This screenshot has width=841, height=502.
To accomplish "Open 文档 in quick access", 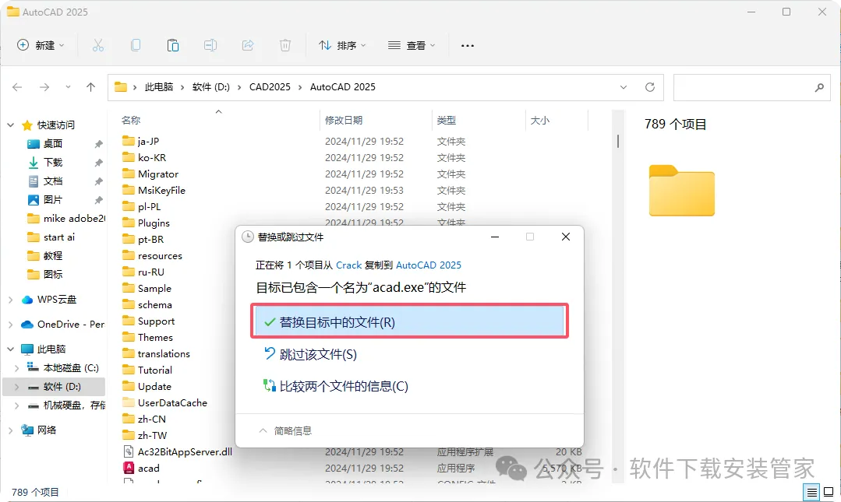I will tap(52, 181).
